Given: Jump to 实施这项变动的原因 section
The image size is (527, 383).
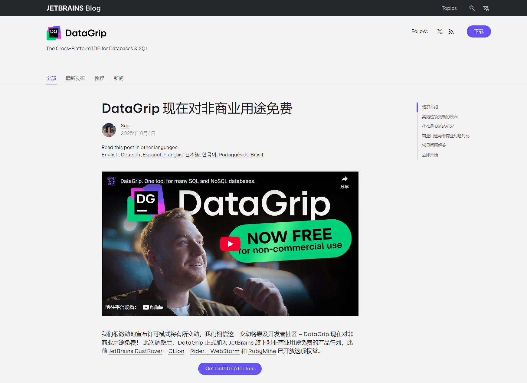Looking at the screenshot, I should tap(440, 117).
